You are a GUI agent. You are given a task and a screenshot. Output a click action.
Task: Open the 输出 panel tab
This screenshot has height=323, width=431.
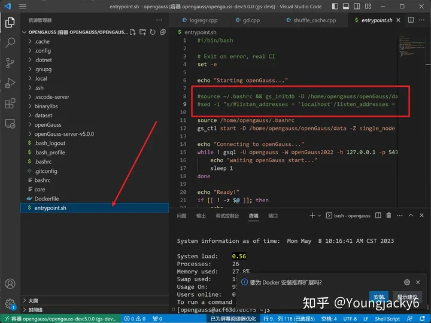(201, 216)
